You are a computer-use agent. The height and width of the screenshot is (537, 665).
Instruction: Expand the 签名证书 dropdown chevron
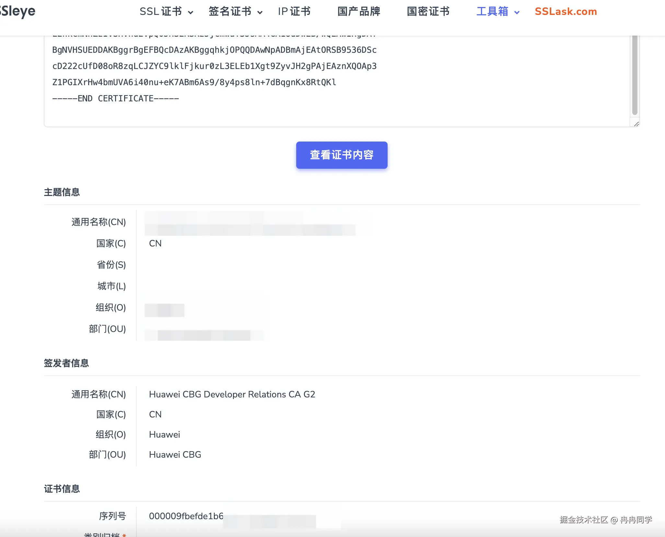coord(260,12)
